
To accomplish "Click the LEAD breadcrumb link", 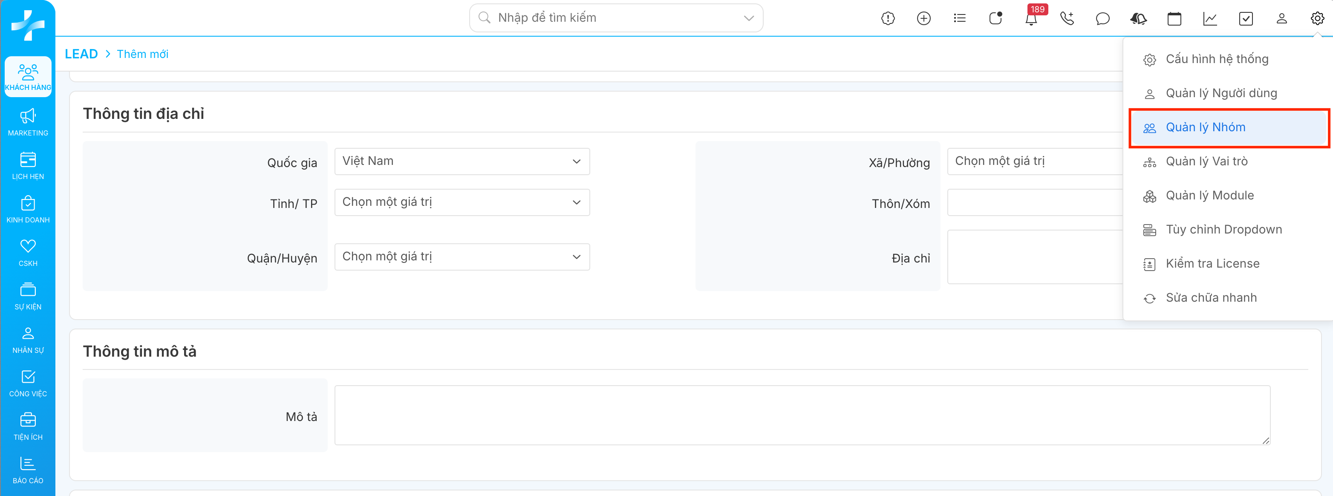I will click(81, 54).
